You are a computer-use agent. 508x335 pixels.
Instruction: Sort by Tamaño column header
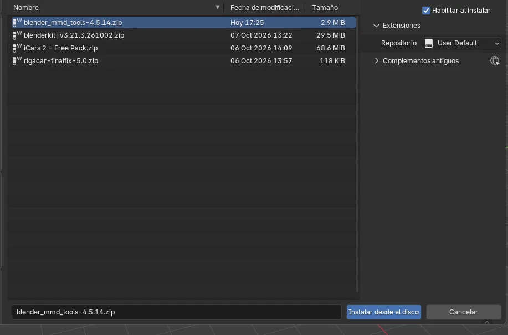[x=325, y=7]
